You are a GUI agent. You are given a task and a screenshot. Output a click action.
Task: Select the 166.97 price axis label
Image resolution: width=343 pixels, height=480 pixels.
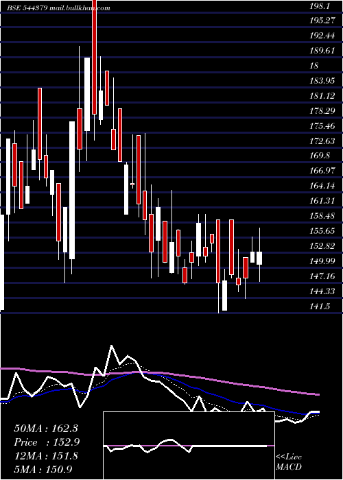pos(322,171)
